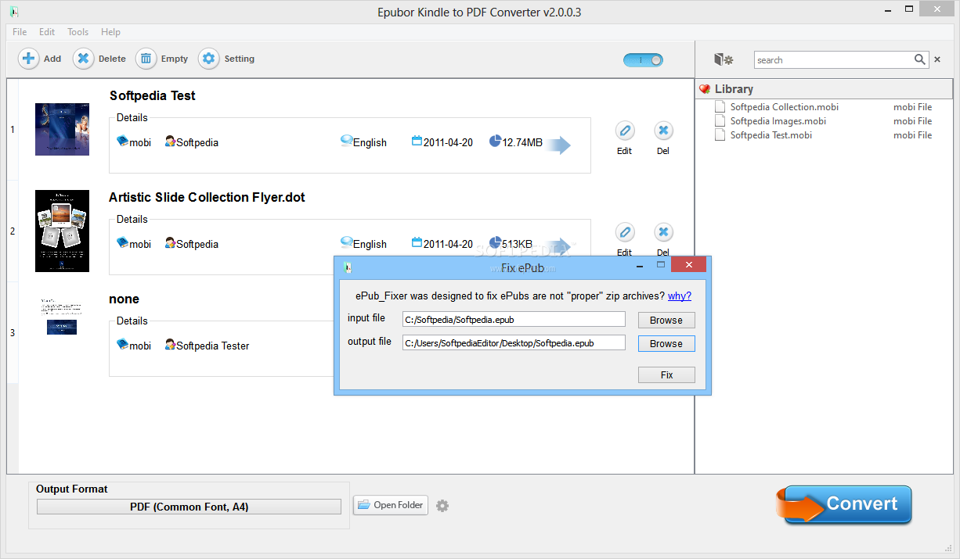Open library settings book-gear icon
The height and width of the screenshot is (559, 960).
tap(724, 59)
